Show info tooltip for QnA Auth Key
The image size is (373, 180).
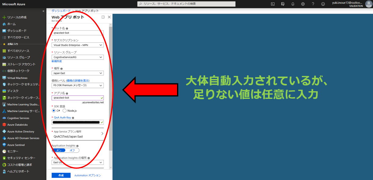tap(73, 117)
